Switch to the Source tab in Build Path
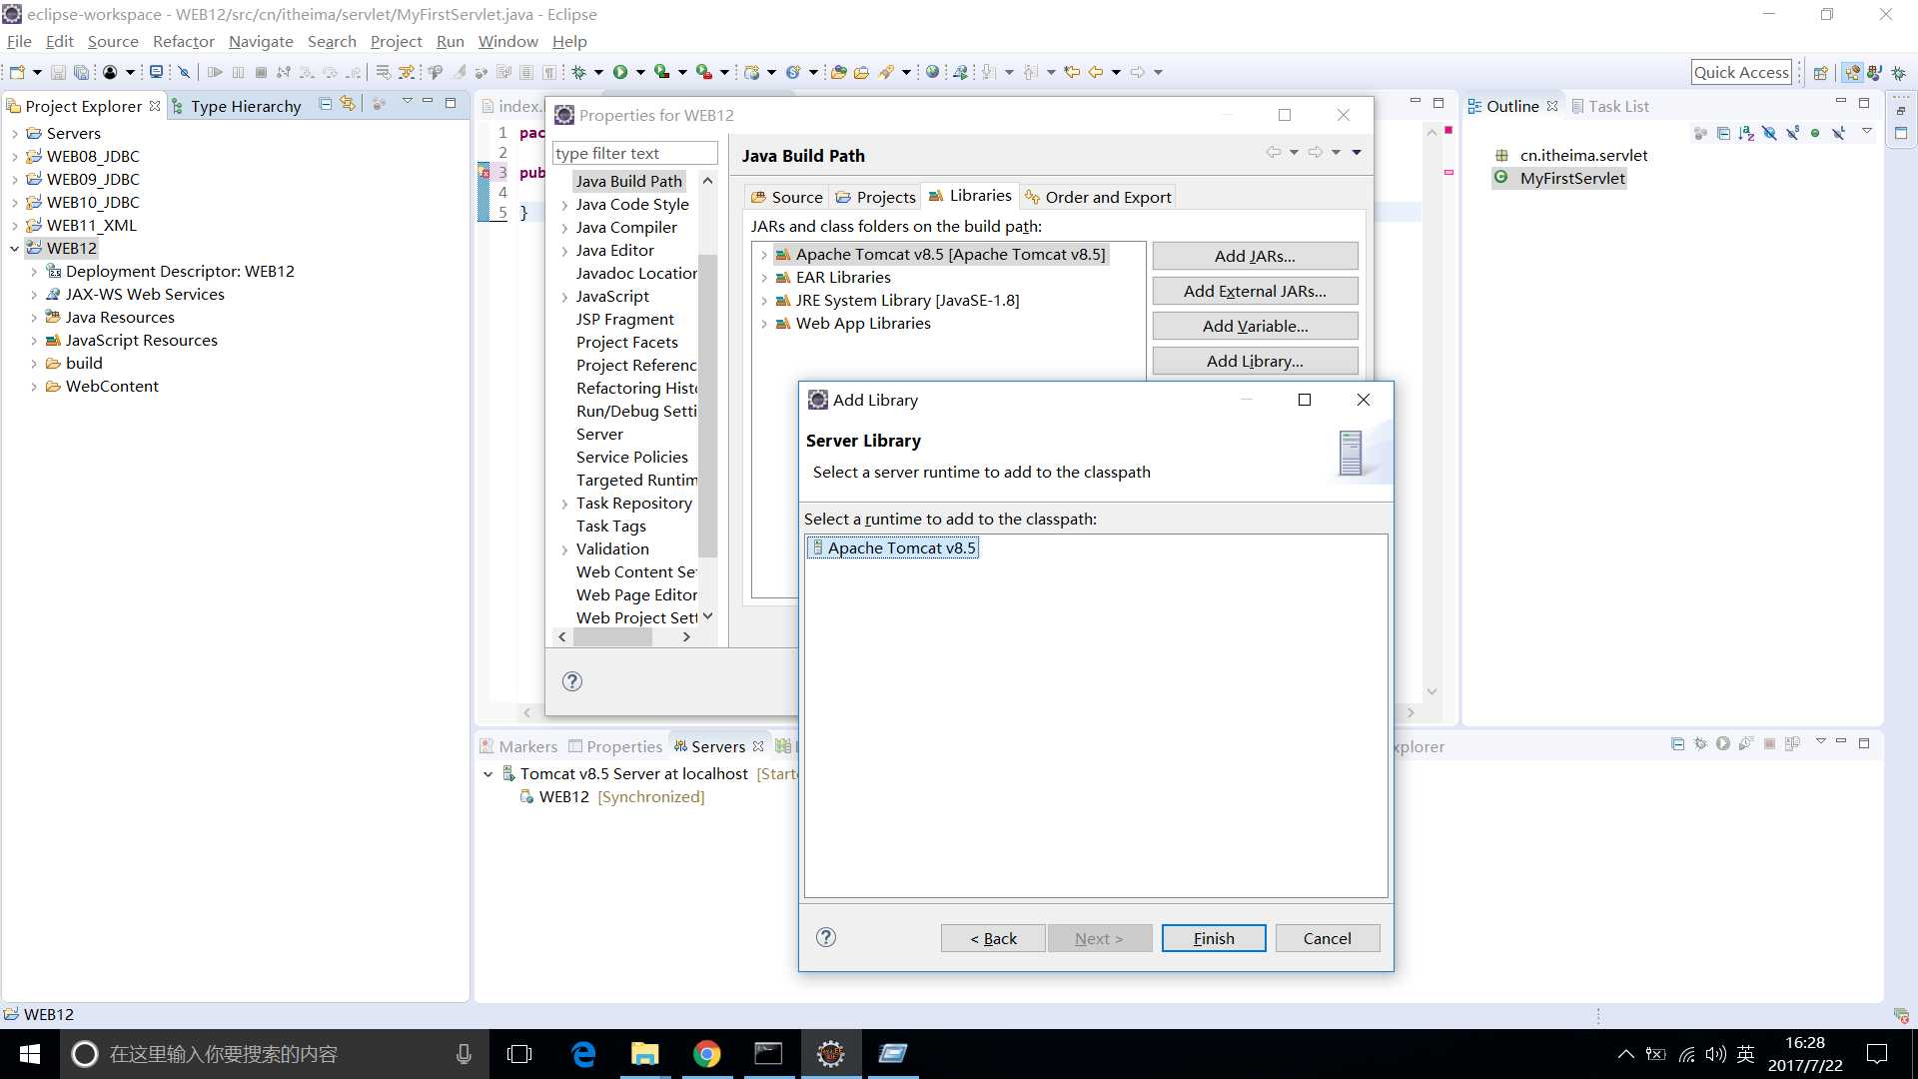 click(x=786, y=197)
